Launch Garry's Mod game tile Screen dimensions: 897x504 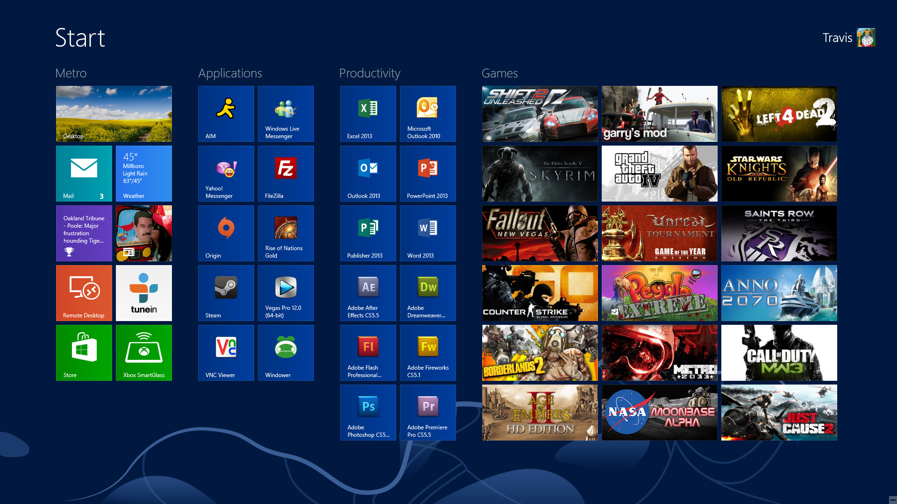pyautogui.click(x=660, y=114)
